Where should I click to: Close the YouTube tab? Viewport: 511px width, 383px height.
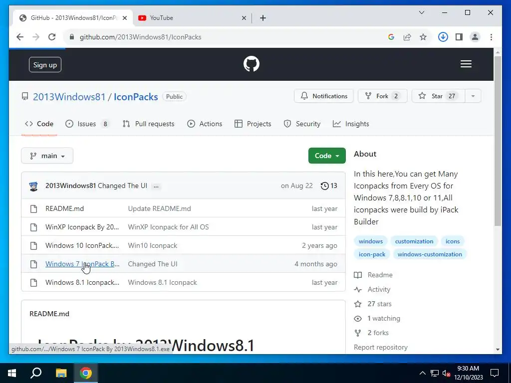(244, 18)
